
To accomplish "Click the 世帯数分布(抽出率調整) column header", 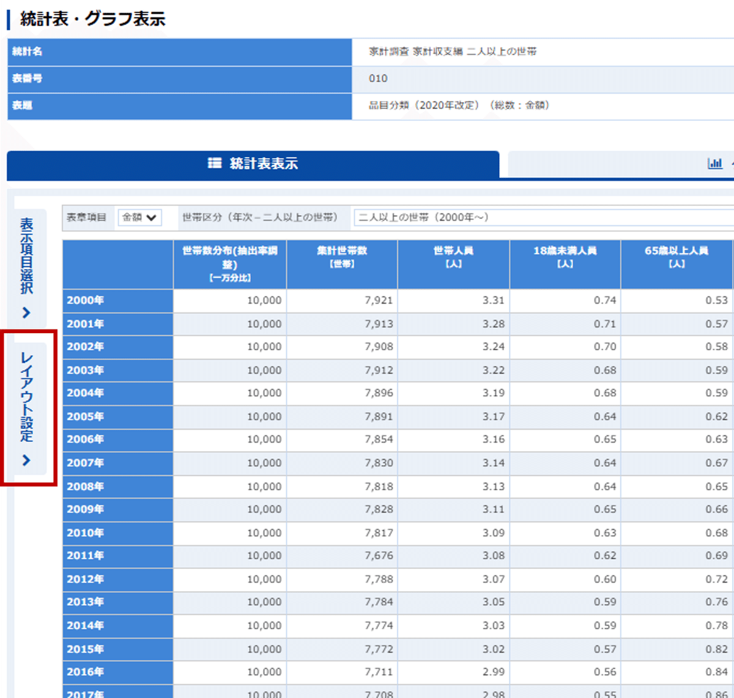I will pos(230,264).
